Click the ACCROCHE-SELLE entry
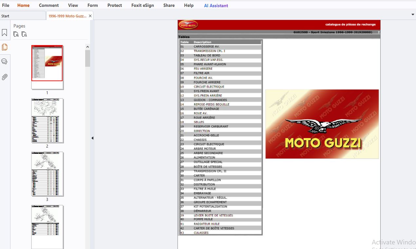 (206, 135)
